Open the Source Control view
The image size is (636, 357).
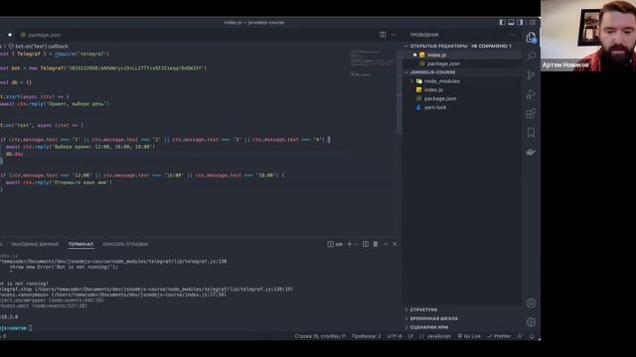pos(531,75)
